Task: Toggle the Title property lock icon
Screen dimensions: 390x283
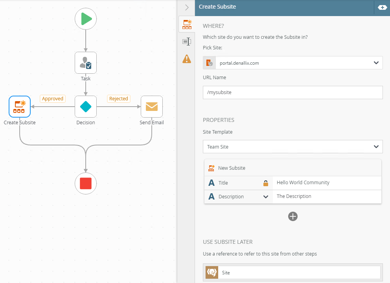Action: click(266, 183)
